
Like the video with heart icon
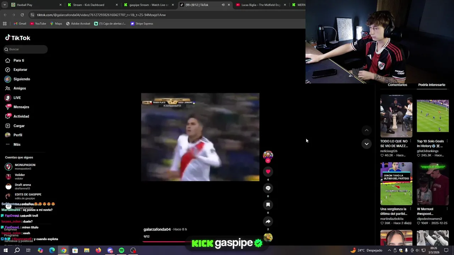[x=268, y=171]
